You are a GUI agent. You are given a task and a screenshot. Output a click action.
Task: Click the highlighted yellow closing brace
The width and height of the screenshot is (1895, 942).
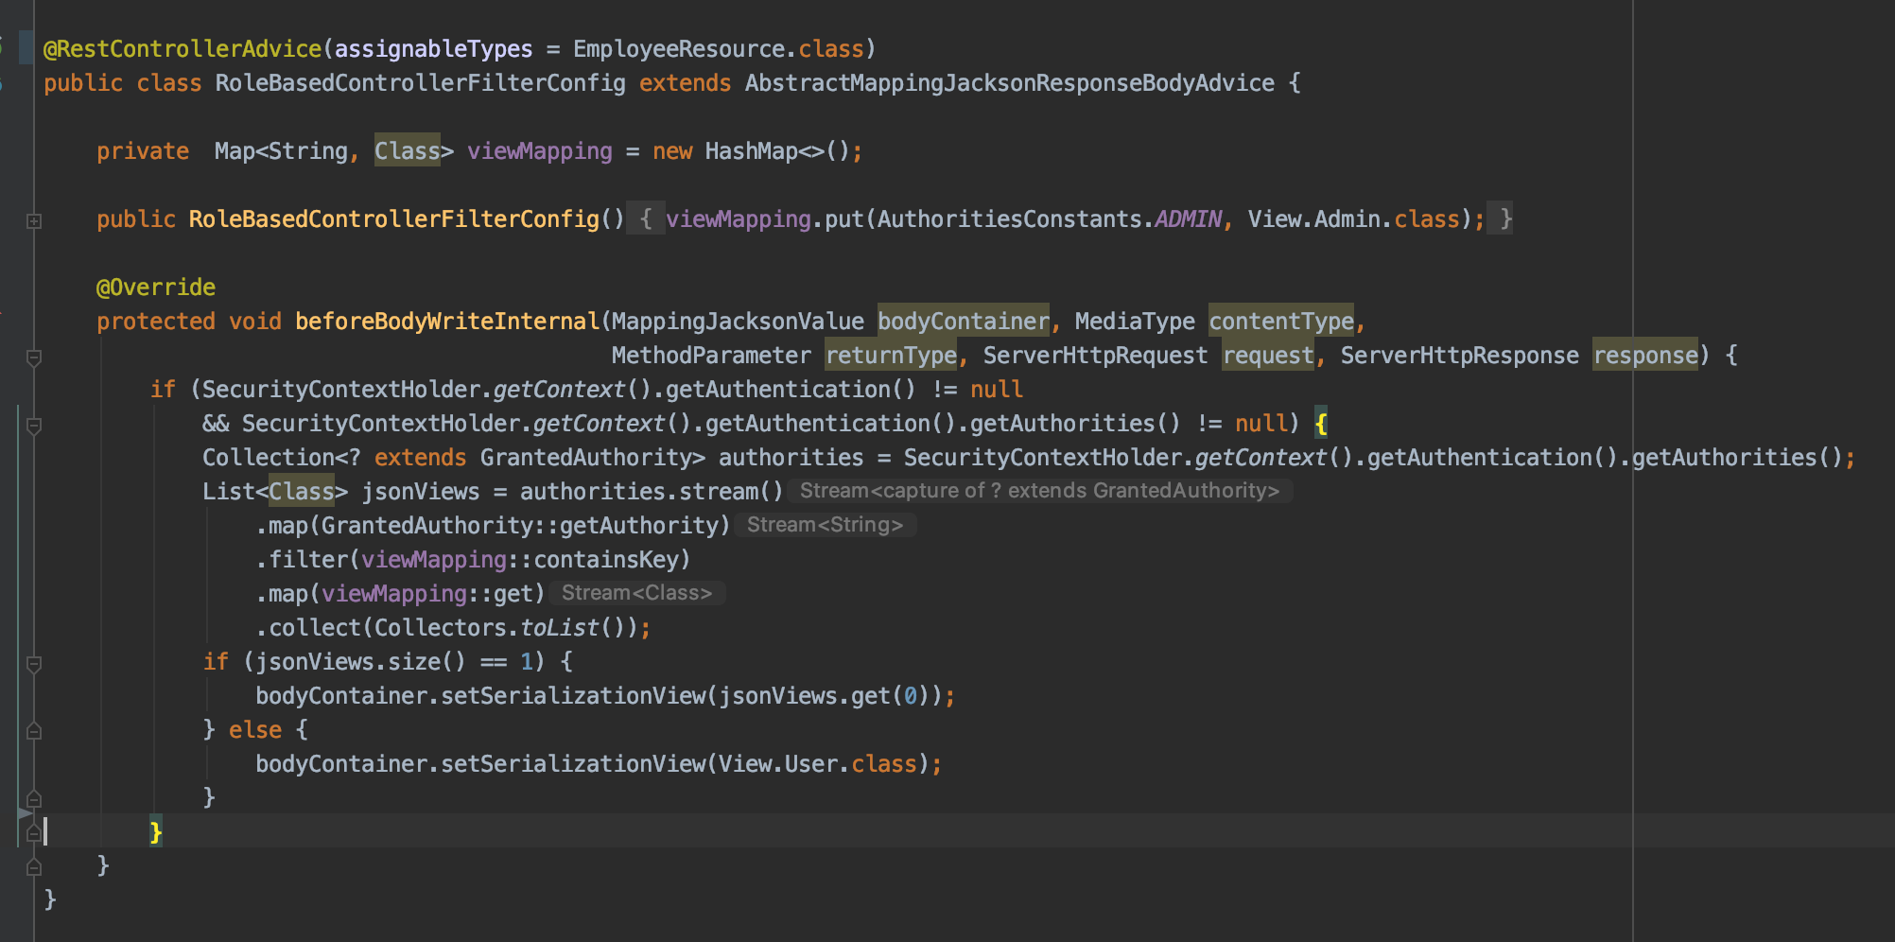[156, 832]
